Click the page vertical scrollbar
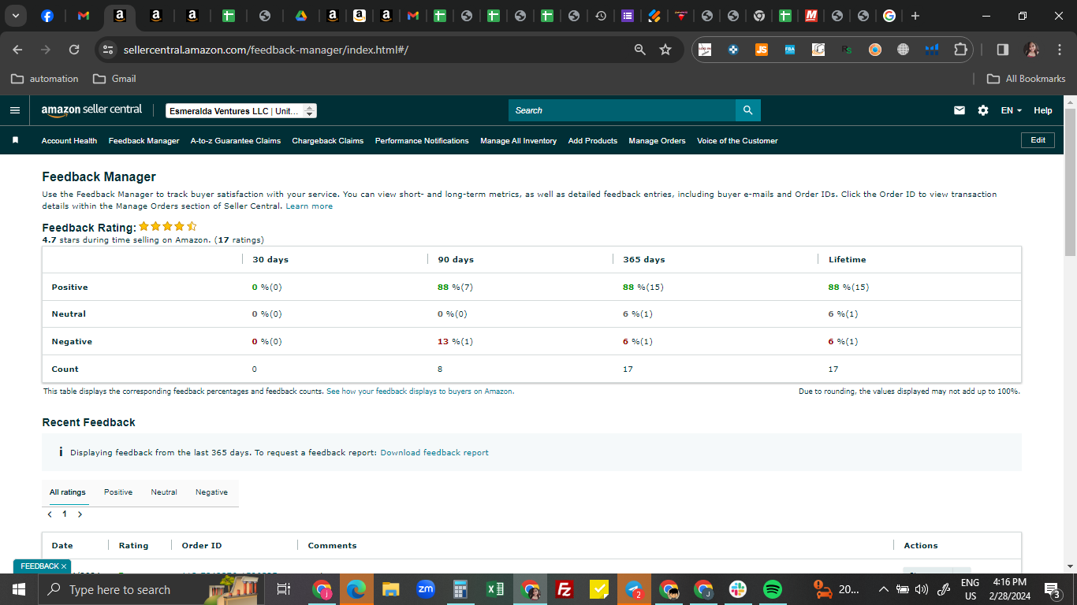Screen dimensions: 1077x605 (x=1070, y=182)
